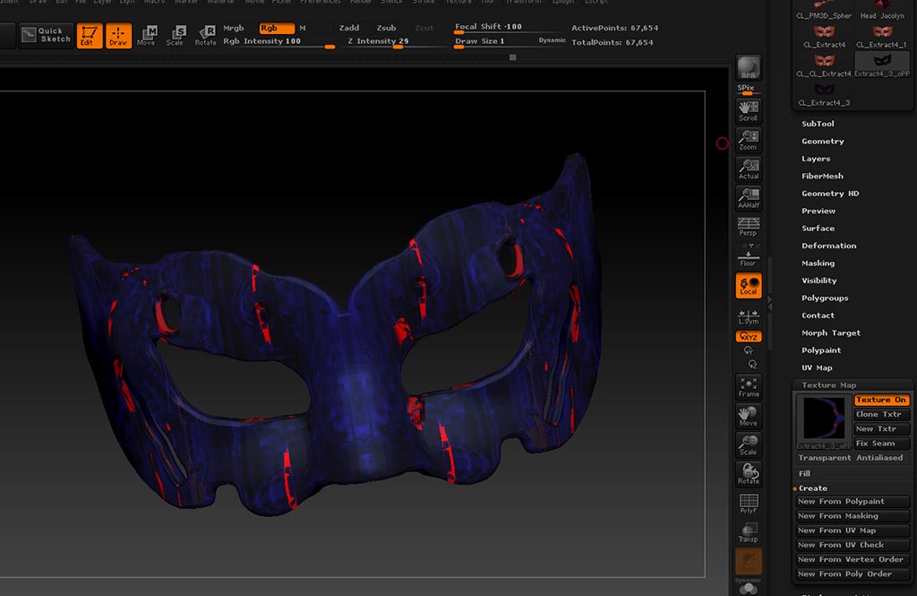The height and width of the screenshot is (596, 917).
Task: Enable the Mrgb paint mode
Action: 234,28
